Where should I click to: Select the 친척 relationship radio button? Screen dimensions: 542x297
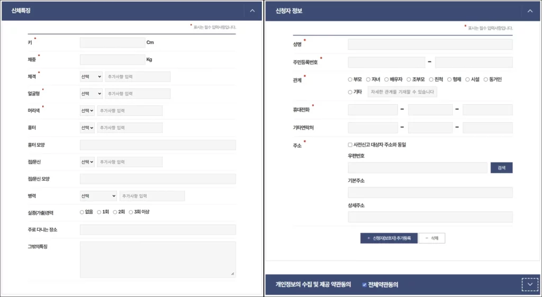click(x=431, y=79)
